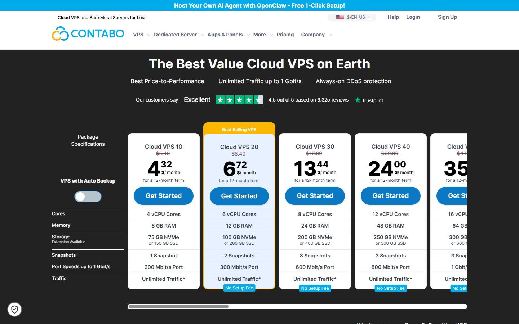Click the Cloud VPS 40 title

(x=391, y=147)
